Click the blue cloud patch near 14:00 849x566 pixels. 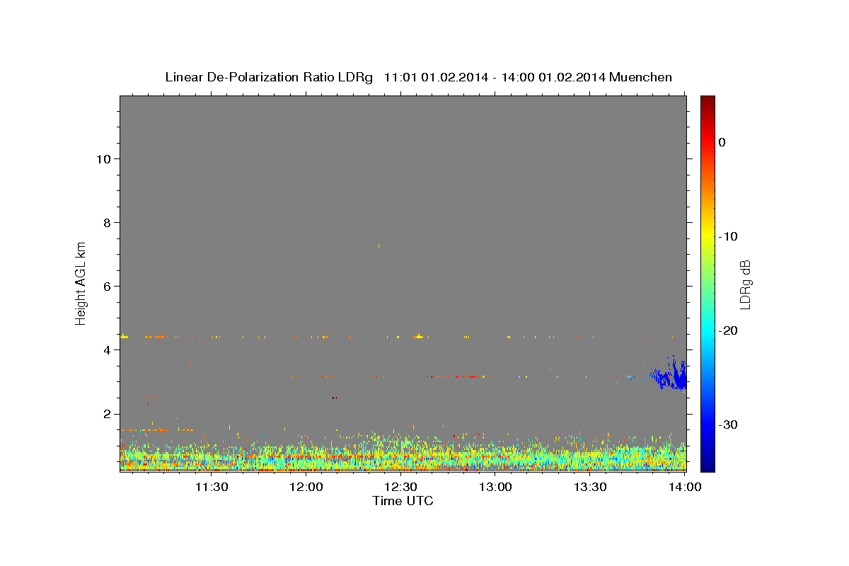(669, 373)
